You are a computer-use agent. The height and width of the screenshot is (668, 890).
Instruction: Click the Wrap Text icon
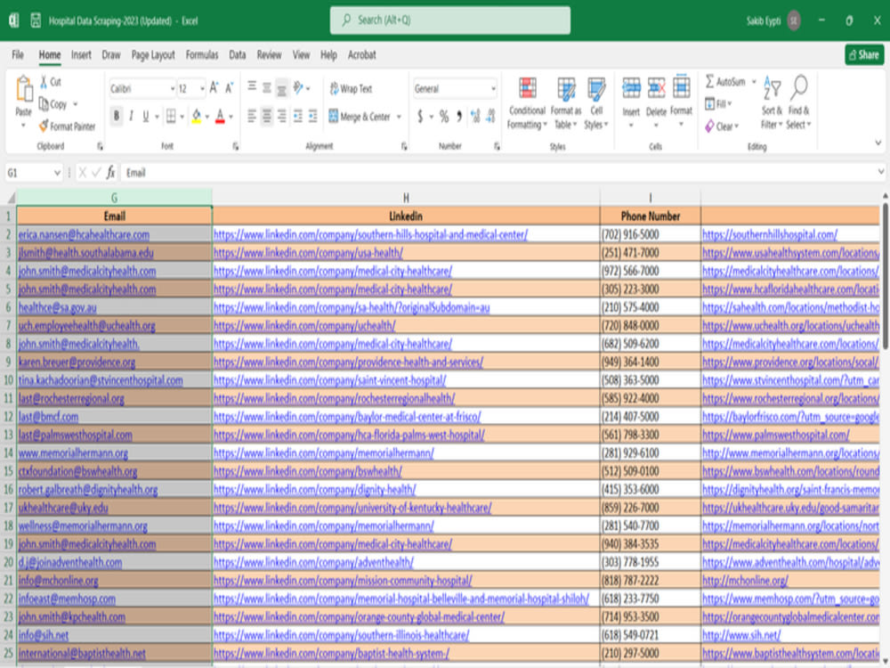pyautogui.click(x=334, y=88)
